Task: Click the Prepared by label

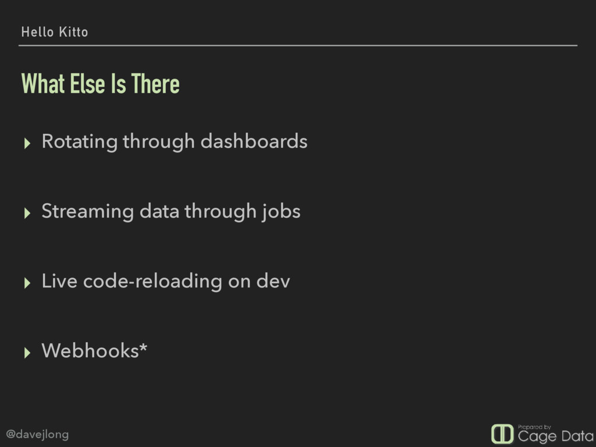Action: pos(534,427)
